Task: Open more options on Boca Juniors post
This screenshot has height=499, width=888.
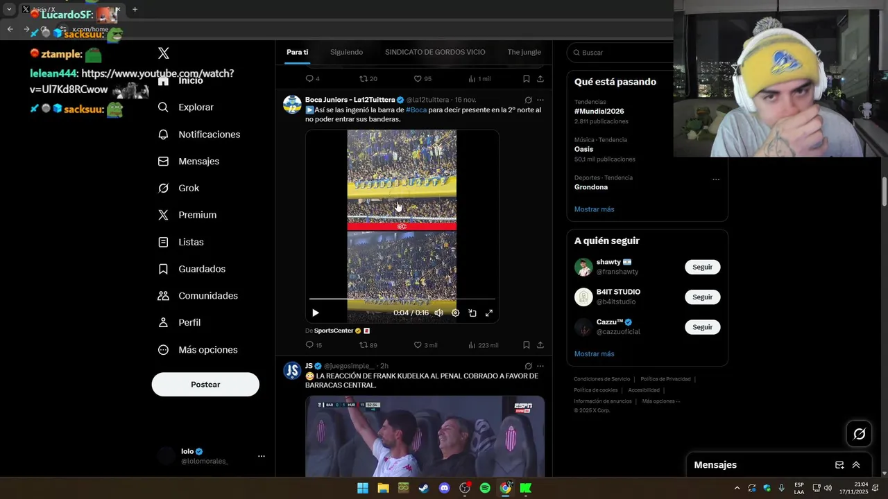Action: click(x=540, y=100)
